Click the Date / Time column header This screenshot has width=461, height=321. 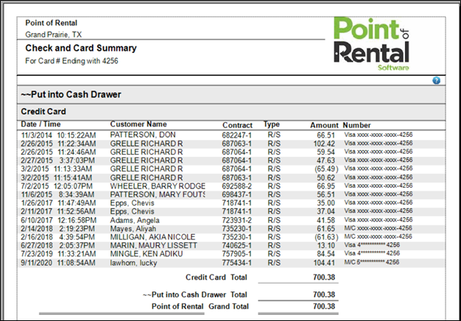(41, 124)
